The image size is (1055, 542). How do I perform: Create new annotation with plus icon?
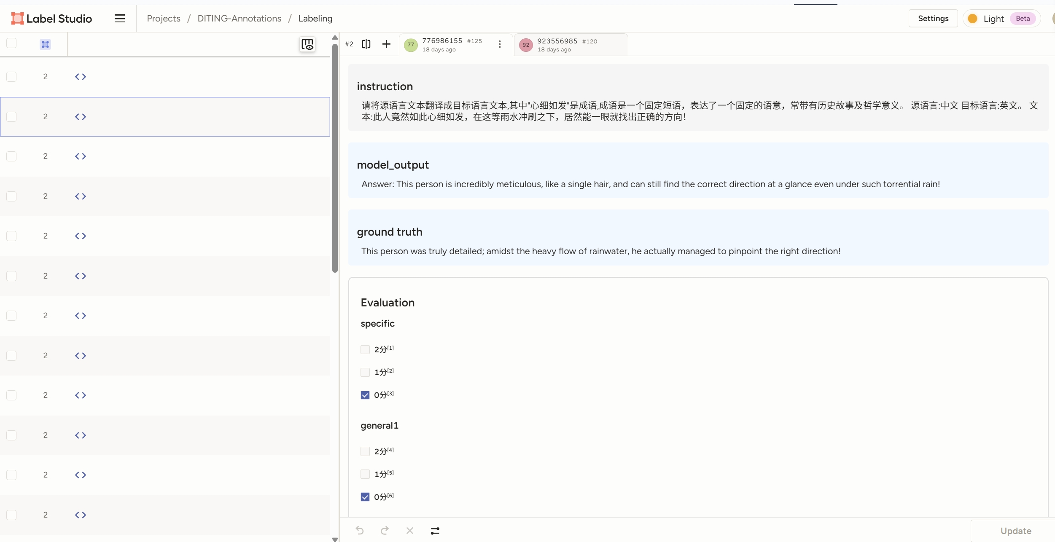click(386, 44)
